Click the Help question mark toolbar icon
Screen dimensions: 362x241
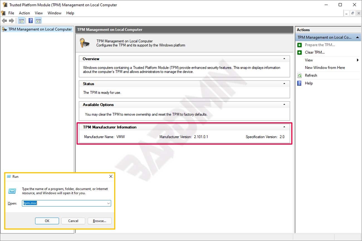[31, 20]
